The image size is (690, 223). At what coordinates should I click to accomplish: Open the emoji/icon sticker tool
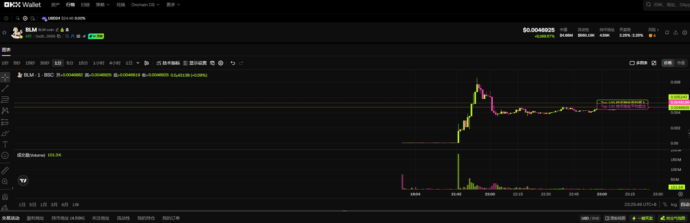coord(5,155)
